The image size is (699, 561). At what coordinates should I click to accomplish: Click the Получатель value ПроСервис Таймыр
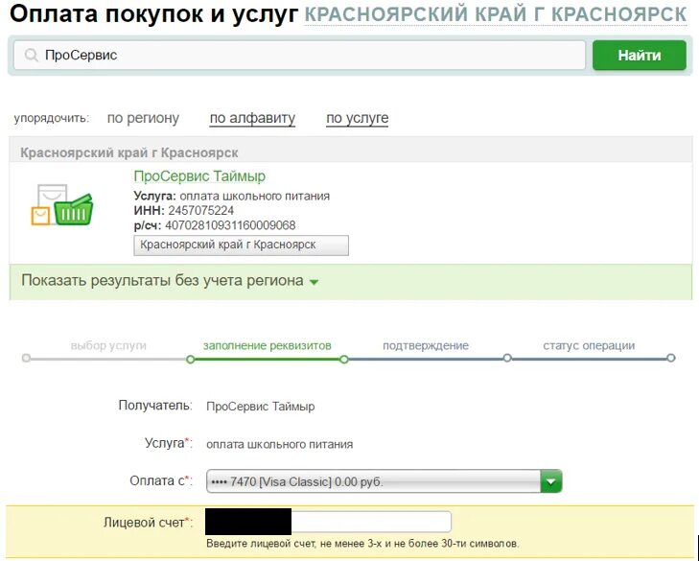pyautogui.click(x=261, y=407)
